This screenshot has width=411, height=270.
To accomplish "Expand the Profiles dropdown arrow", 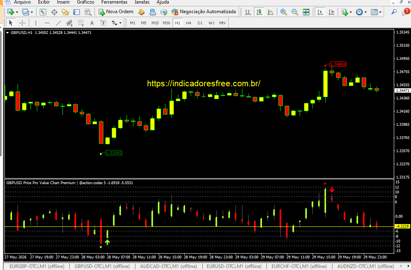I will click(32, 12).
